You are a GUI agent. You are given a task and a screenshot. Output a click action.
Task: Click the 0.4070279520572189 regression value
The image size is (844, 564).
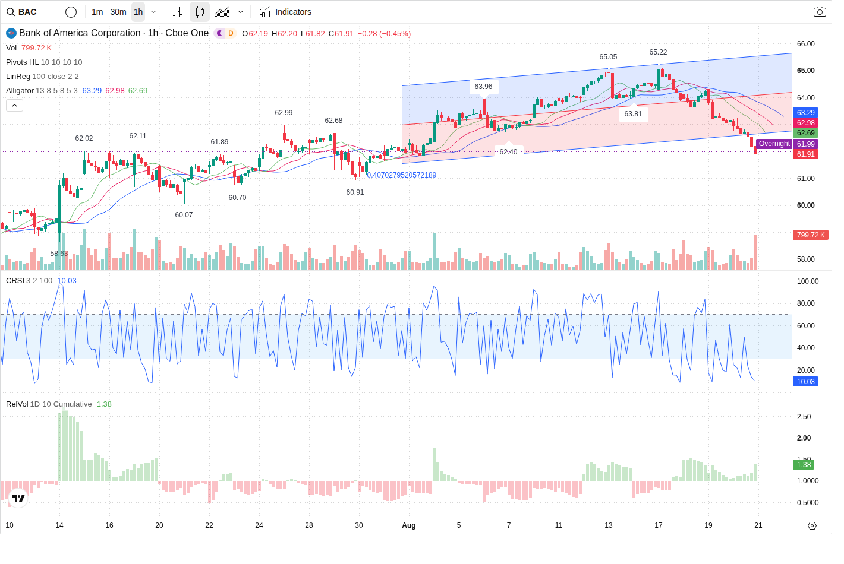pos(401,175)
